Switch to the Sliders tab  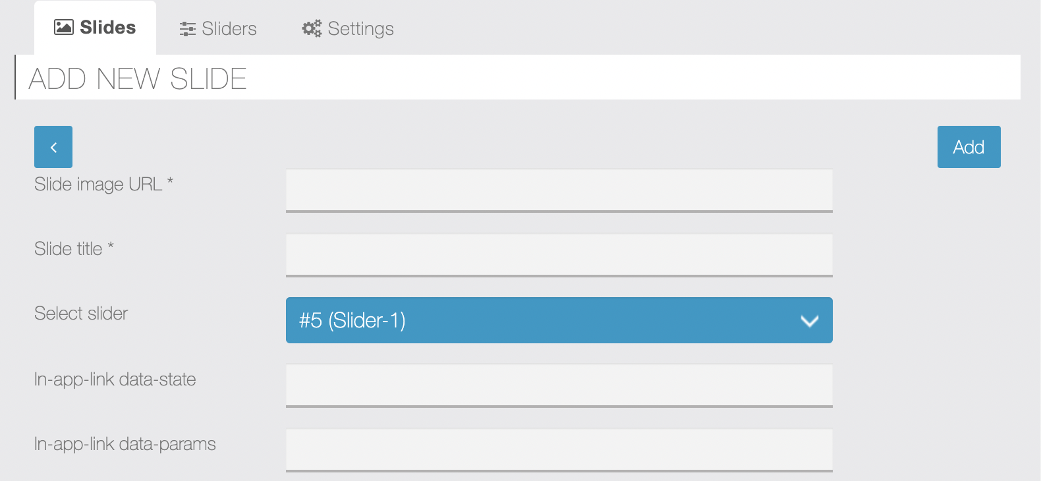[217, 28]
